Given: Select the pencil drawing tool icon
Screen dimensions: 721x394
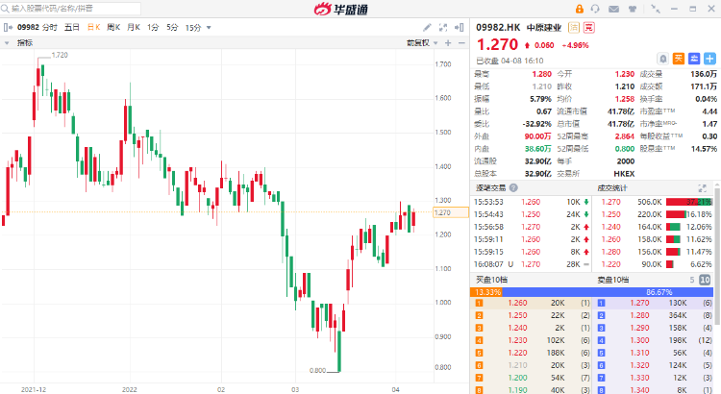Looking at the screenshot, I should 427,28.
